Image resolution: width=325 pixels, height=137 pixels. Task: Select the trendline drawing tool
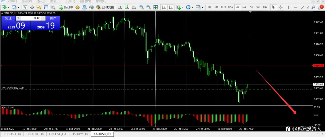pyautogui.click(x=303, y=7)
